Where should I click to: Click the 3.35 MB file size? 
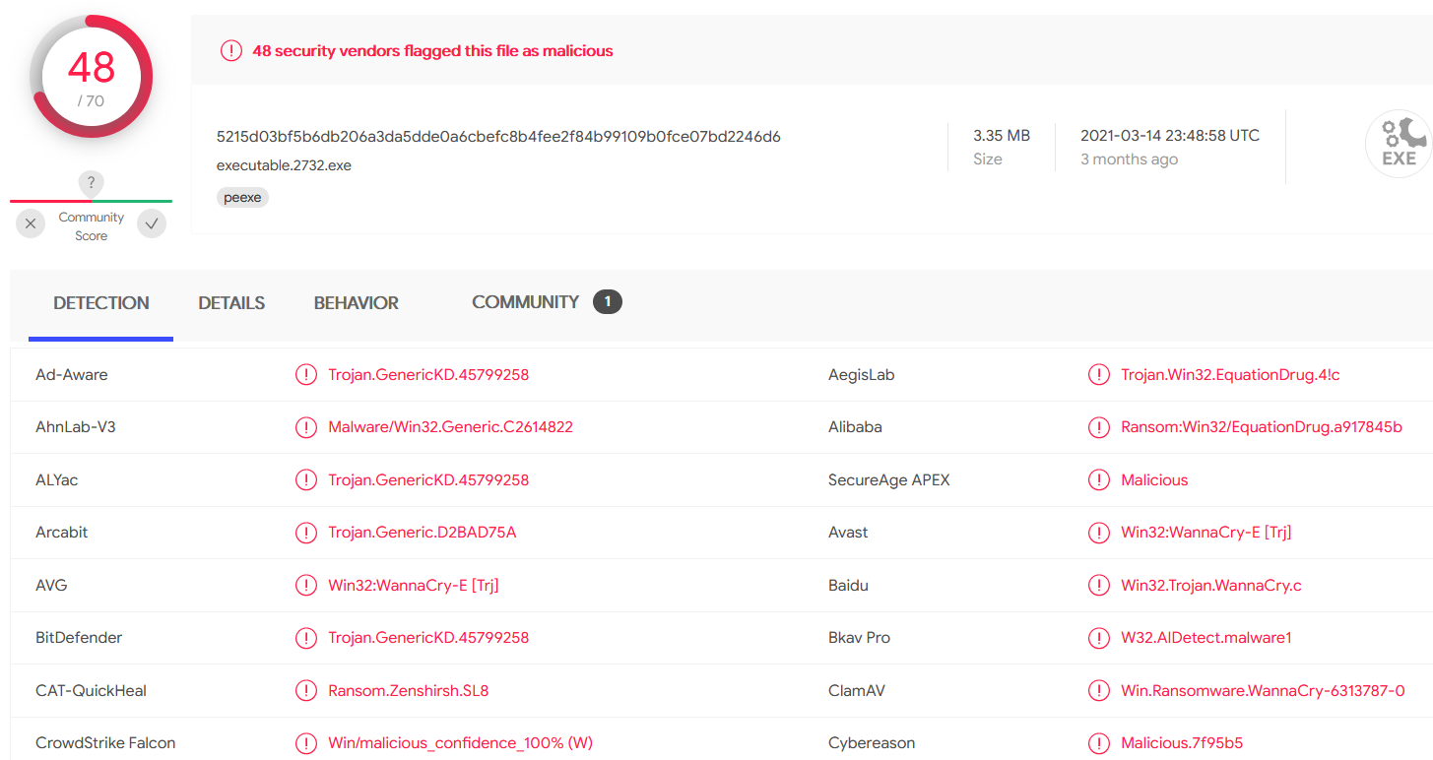1002,136
